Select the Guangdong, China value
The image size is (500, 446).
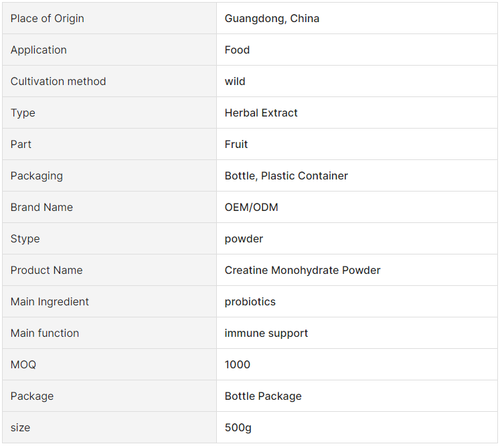pyautogui.click(x=272, y=19)
